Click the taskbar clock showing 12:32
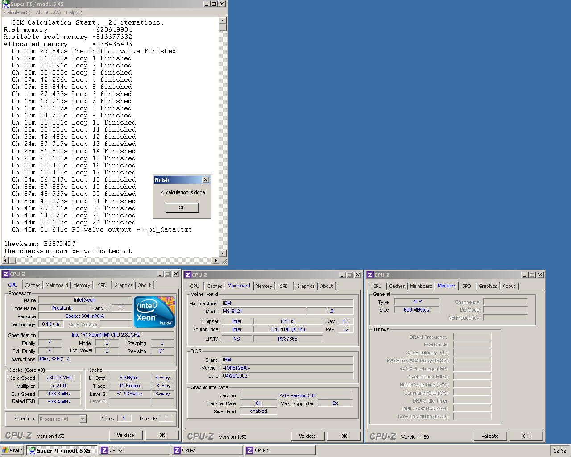This screenshot has height=457, width=571. tap(560, 451)
